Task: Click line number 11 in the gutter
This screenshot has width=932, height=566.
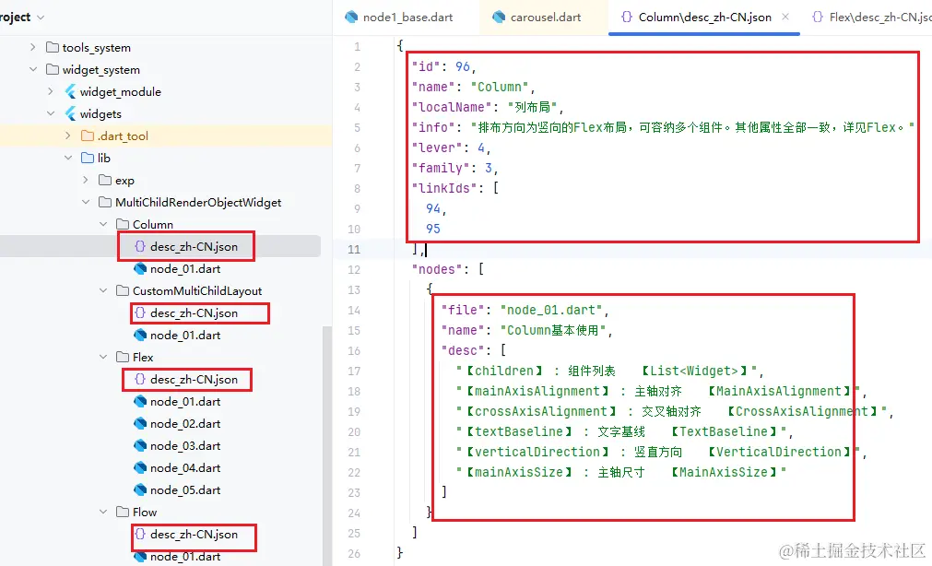Action: [x=354, y=249]
